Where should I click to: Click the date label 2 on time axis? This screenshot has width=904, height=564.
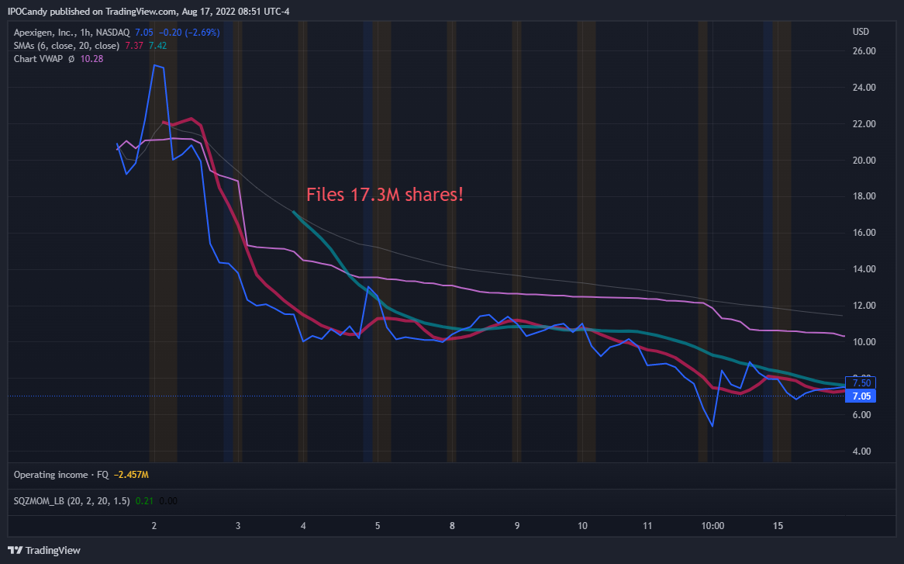tap(154, 526)
